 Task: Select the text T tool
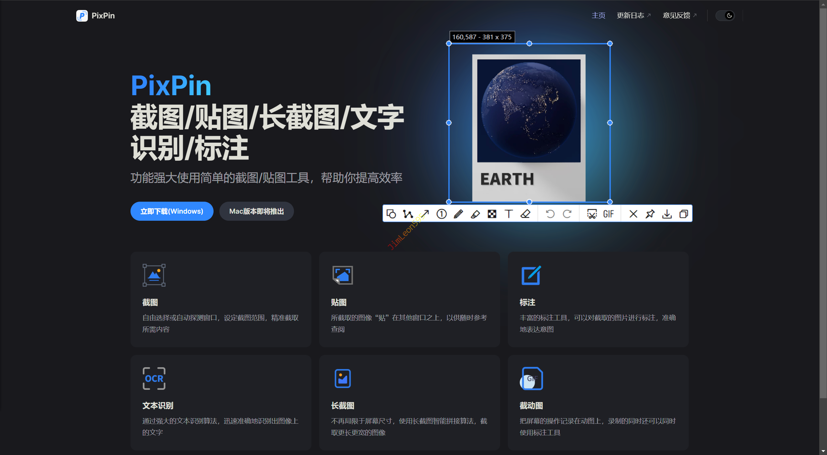tap(509, 214)
